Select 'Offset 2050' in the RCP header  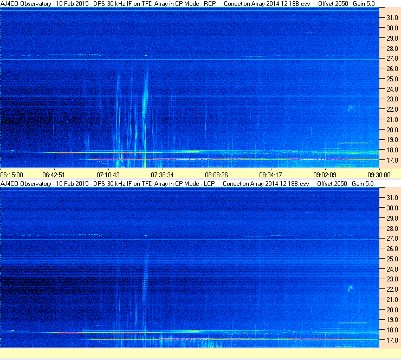coord(333,4)
